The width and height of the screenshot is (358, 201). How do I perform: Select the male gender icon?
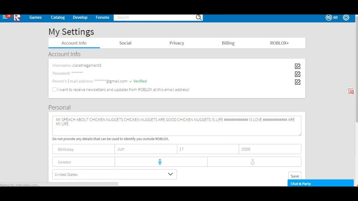tap(160, 162)
